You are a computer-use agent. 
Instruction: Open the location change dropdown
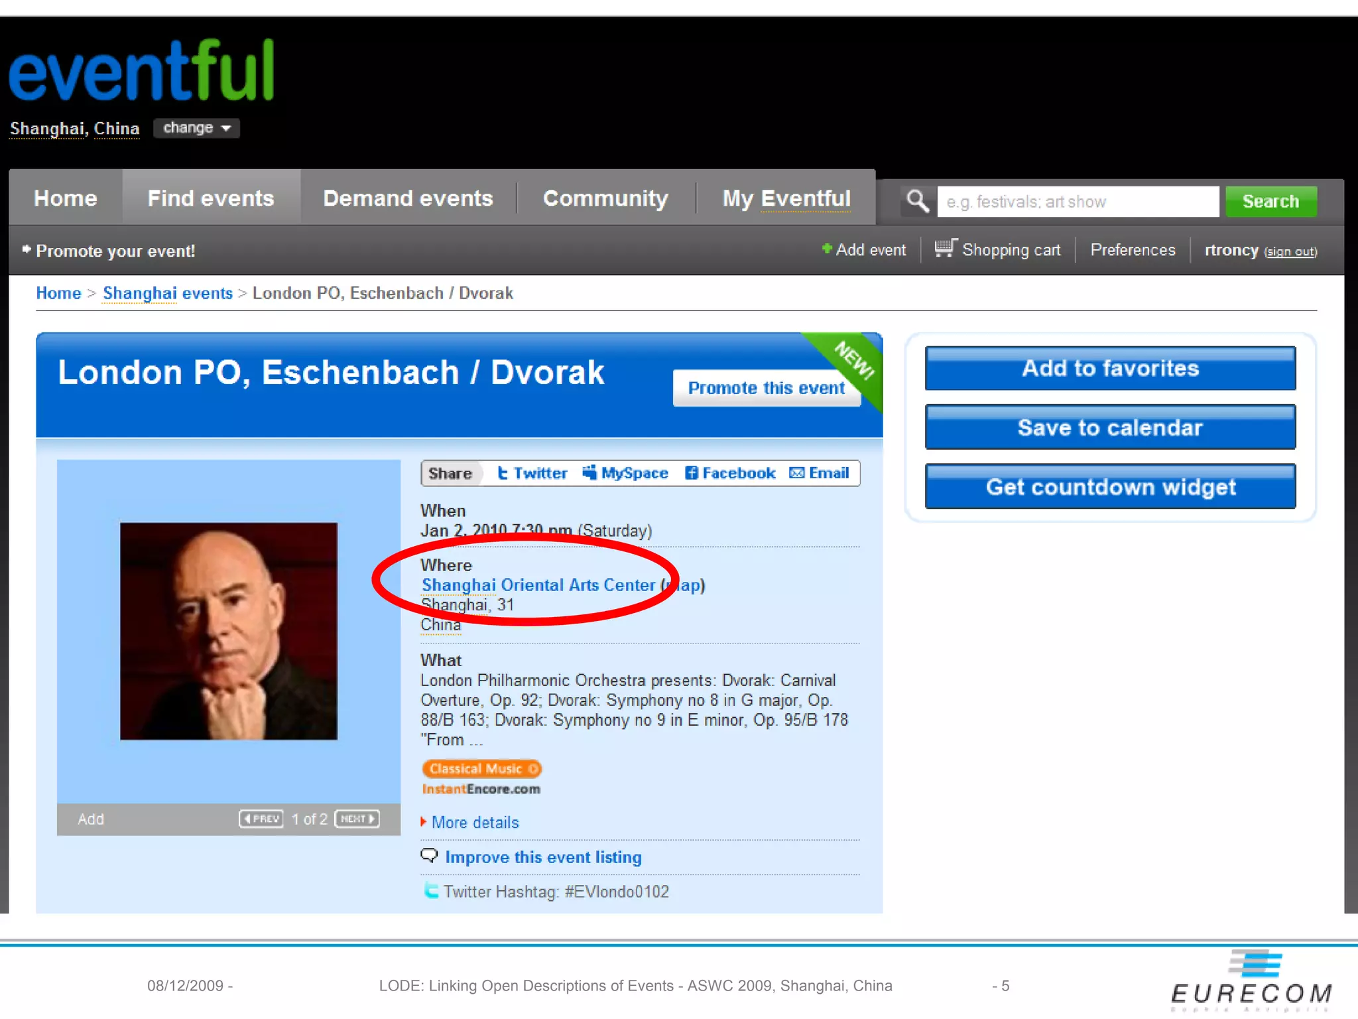(196, 128)
